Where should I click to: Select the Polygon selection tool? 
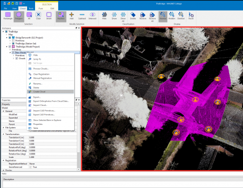point(19,16)
